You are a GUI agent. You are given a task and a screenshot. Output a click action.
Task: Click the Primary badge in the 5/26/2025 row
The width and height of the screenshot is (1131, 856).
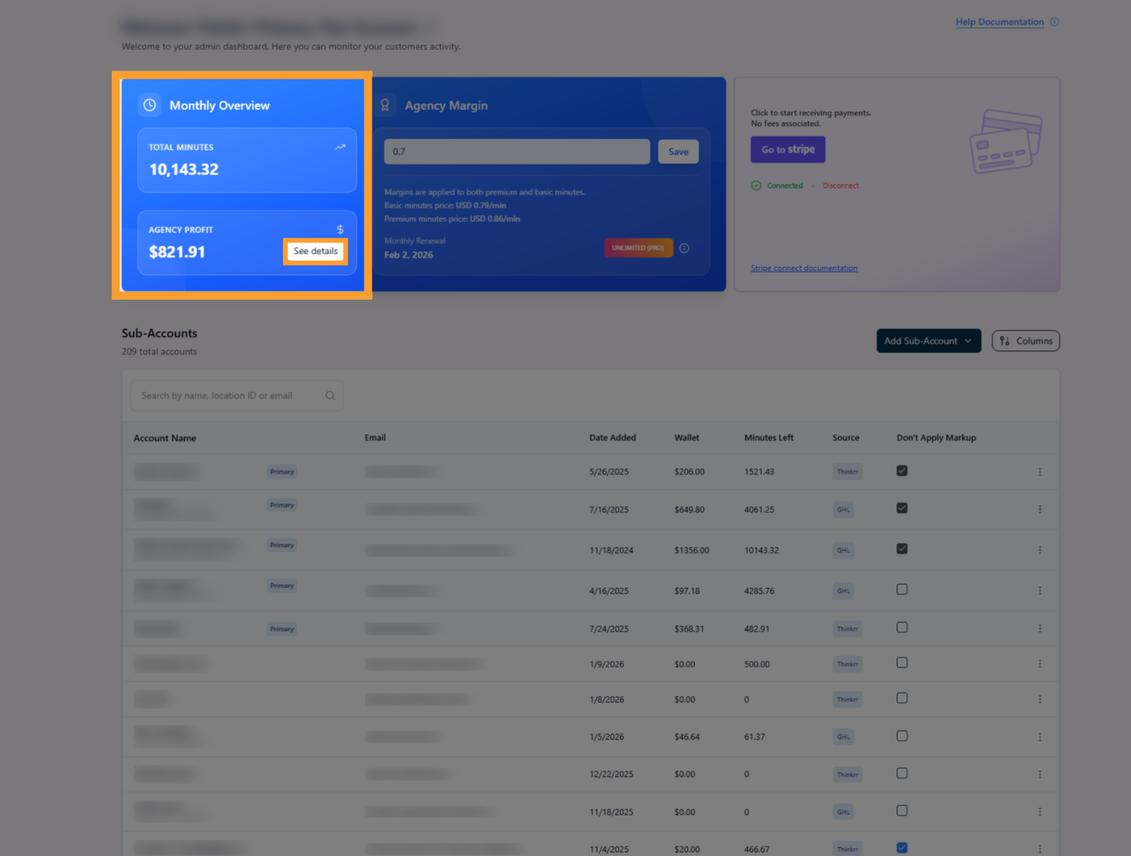(281, 472)
